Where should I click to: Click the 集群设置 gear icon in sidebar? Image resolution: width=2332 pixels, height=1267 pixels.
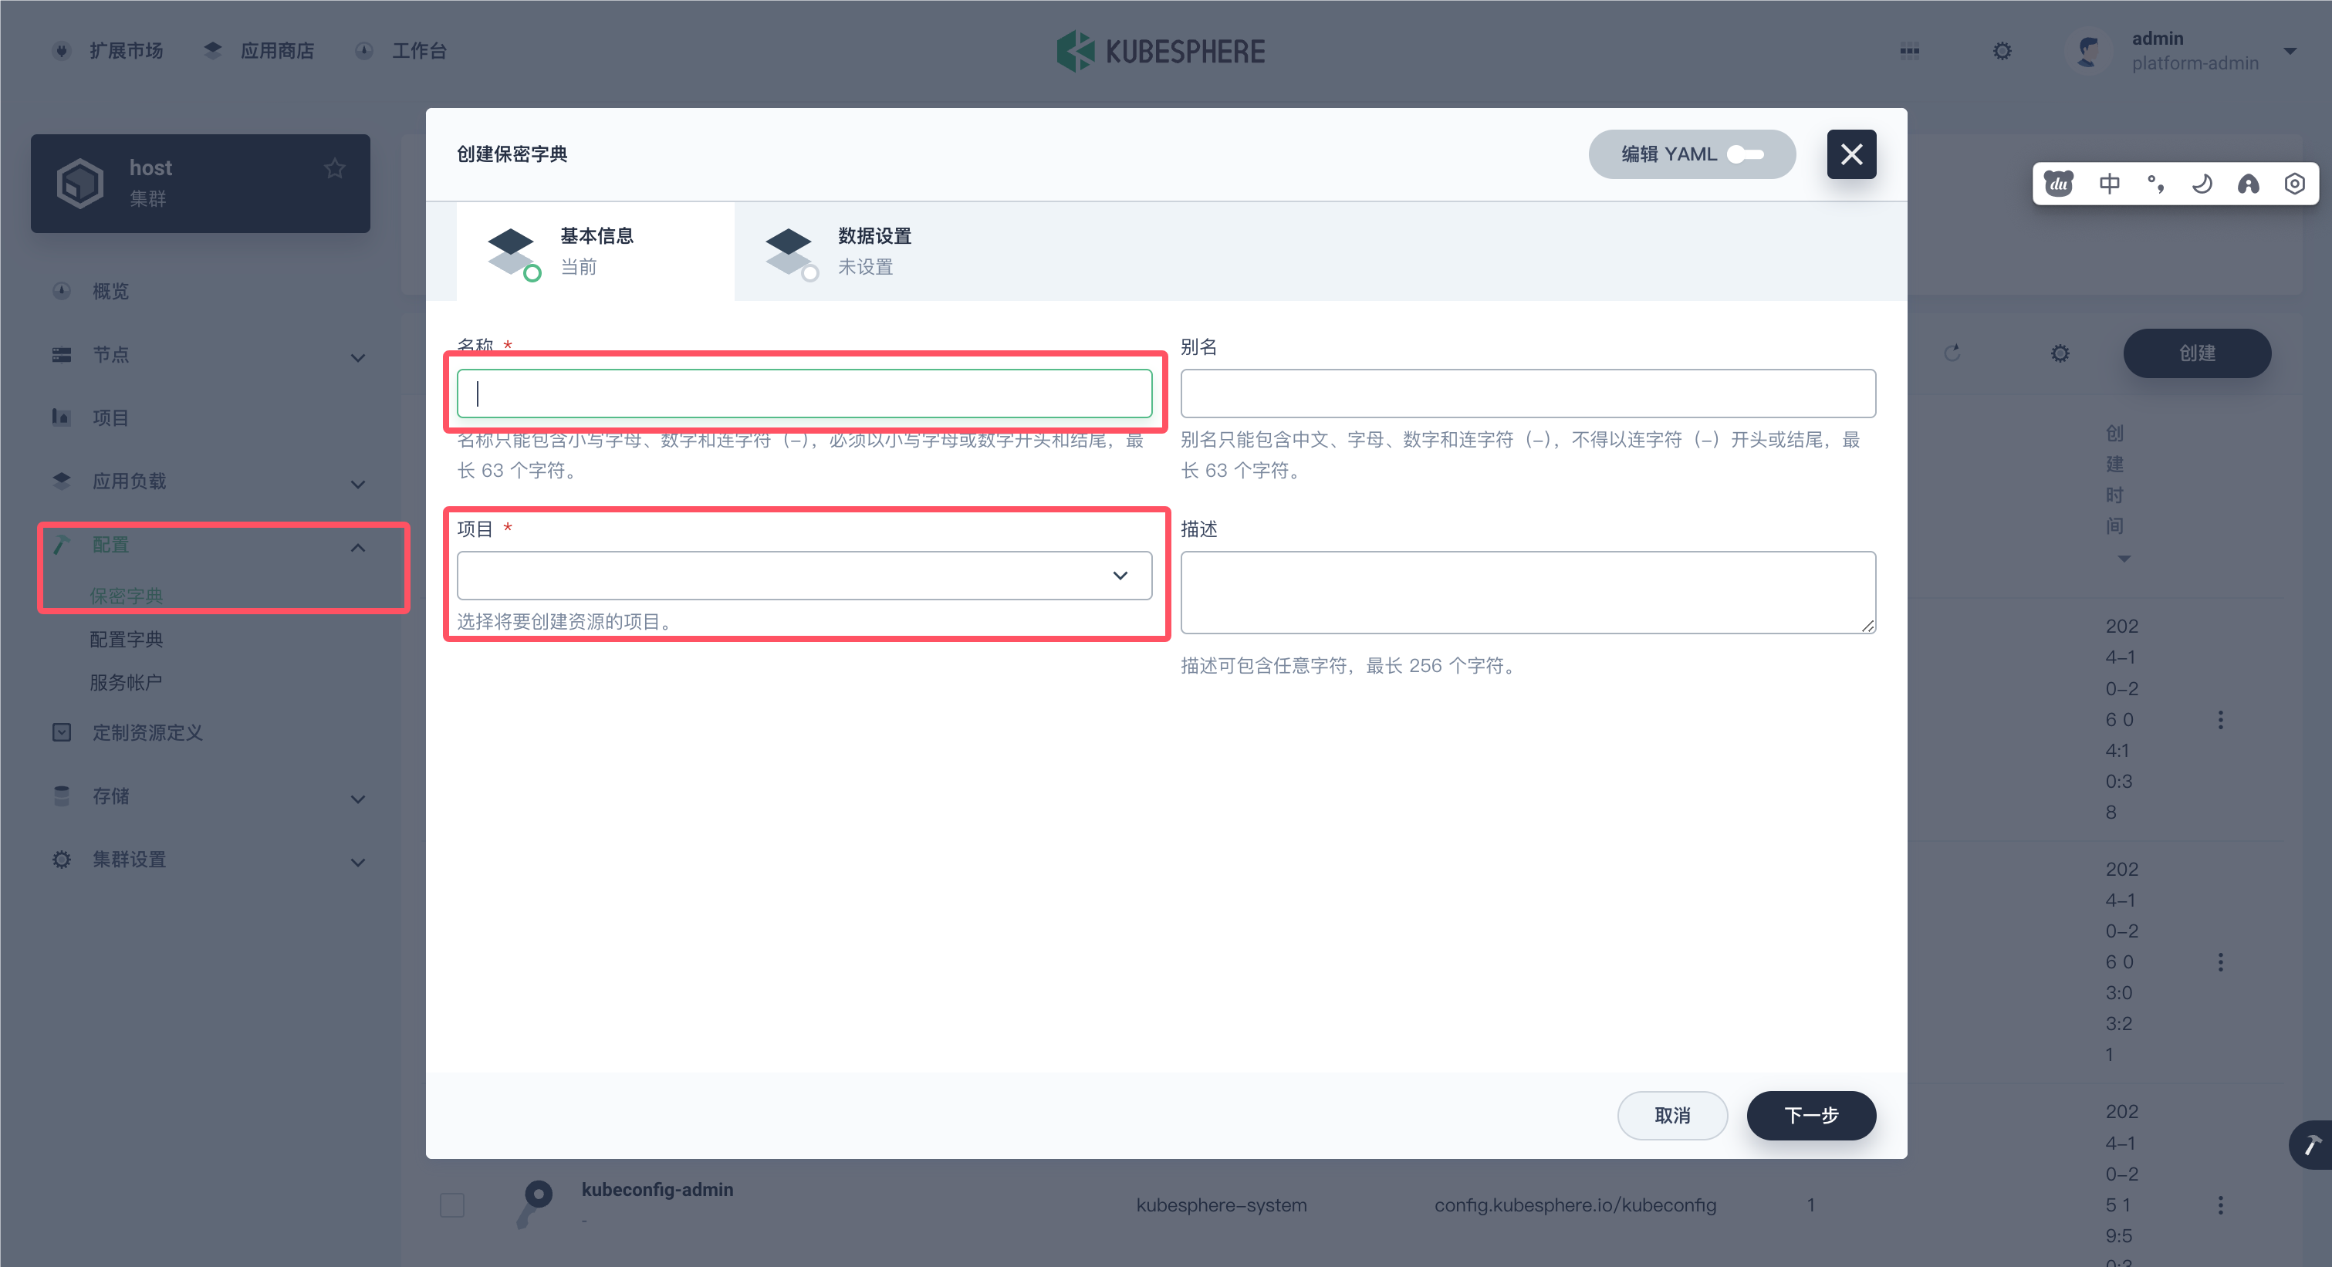[x=62, y=860]
